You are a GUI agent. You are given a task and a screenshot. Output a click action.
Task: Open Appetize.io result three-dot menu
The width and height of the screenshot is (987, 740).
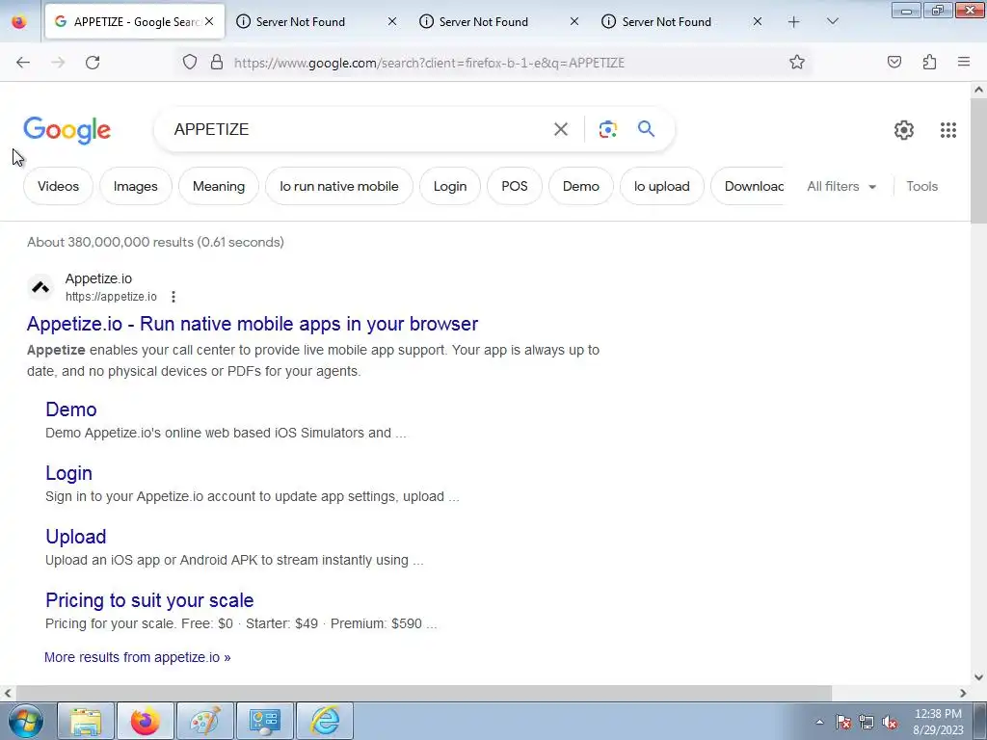point(173,297)
